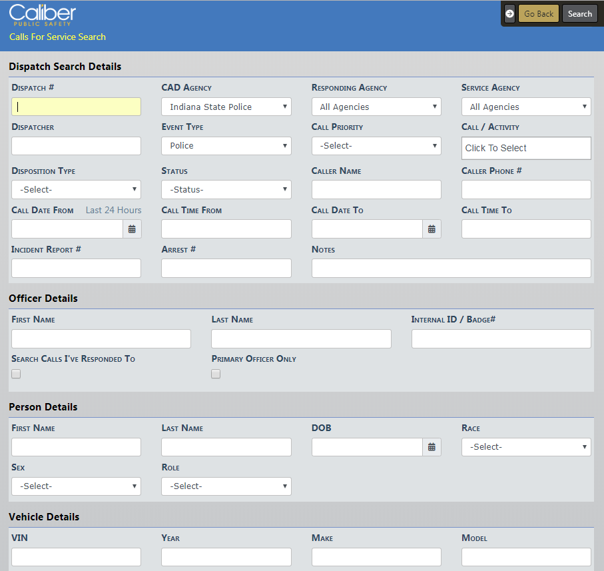Select an option in Event Type dropdown
604x571 pixels.
(226, 146)
